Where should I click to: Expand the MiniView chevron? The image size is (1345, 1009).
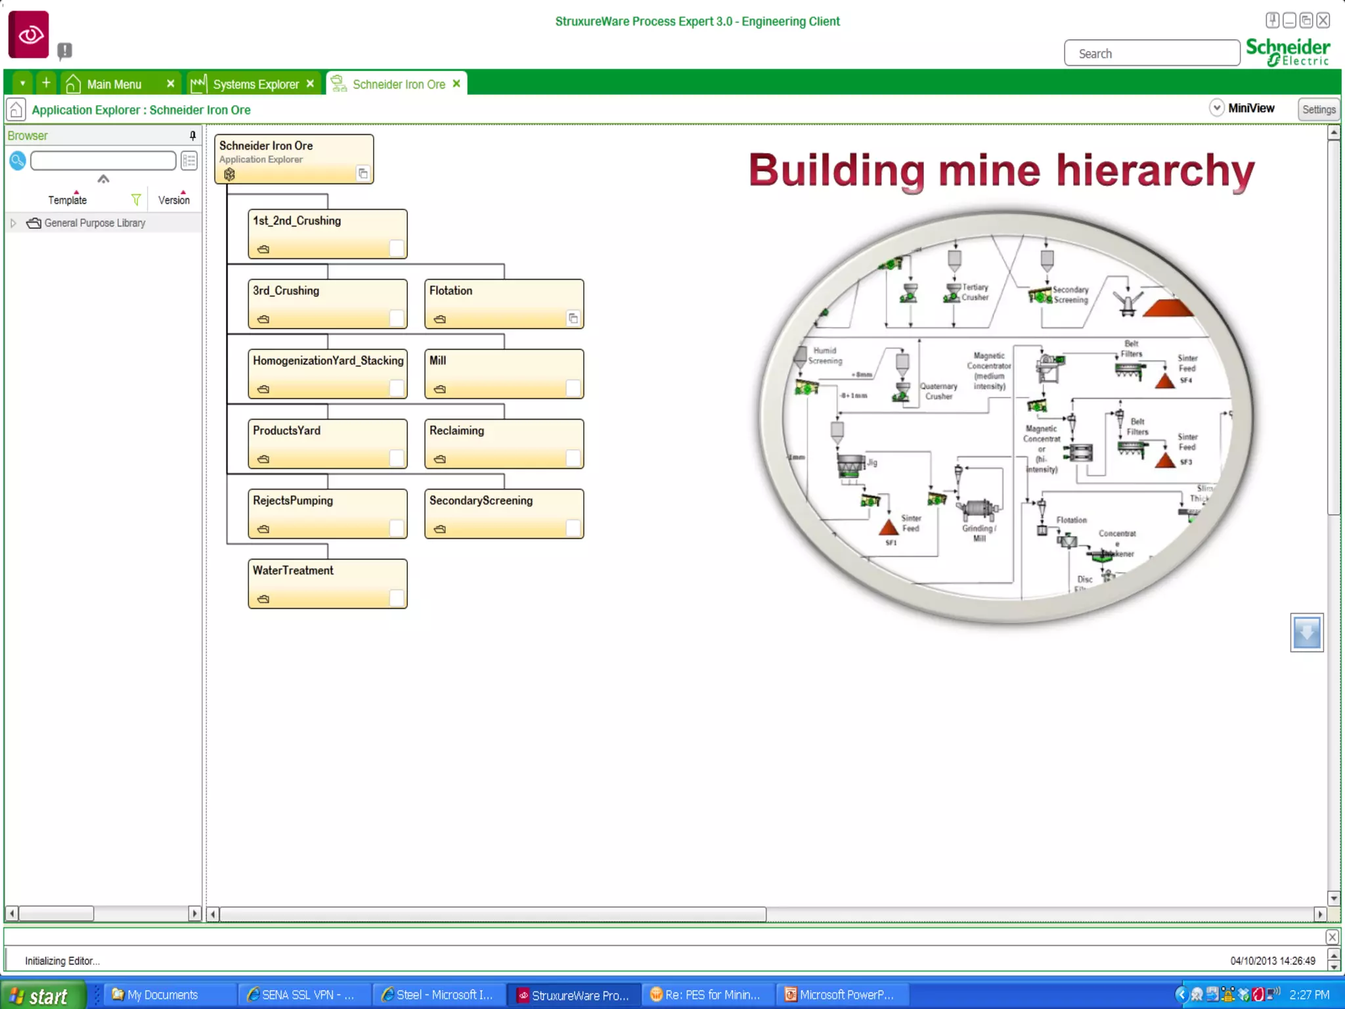coord(1216,108)
